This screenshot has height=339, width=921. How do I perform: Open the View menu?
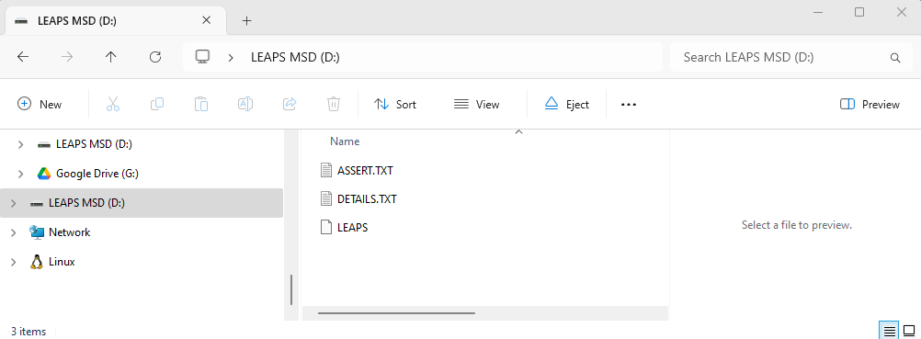click(476, 104)
